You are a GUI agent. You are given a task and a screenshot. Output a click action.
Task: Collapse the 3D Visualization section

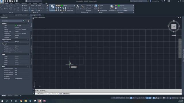[x=28, y=39]
